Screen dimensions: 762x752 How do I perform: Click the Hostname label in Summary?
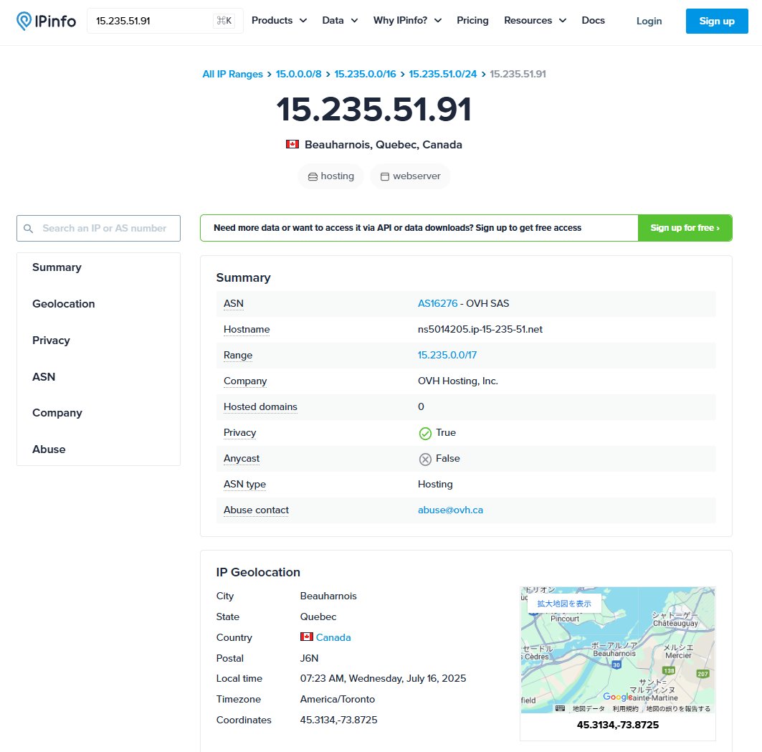pos(247,329)
